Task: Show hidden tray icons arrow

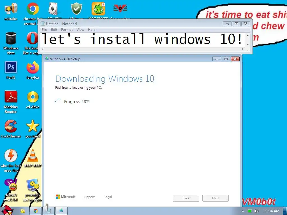Action: point(243,211)
